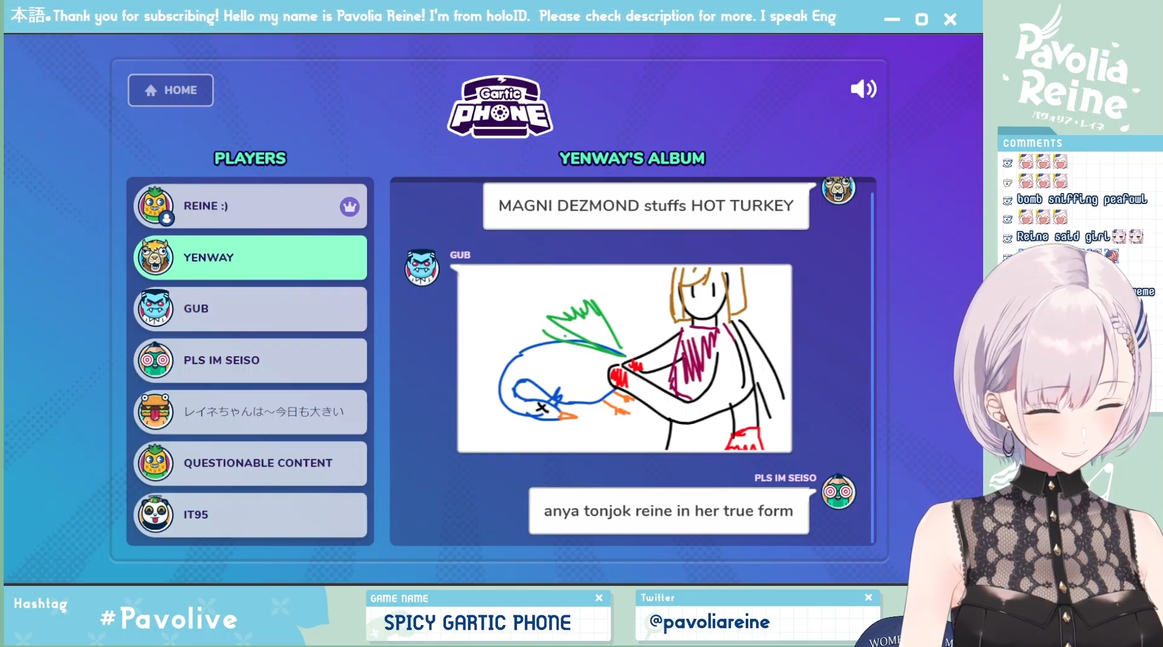
Task: Select the Japanese-named player row
Action: tap(250, 412)
